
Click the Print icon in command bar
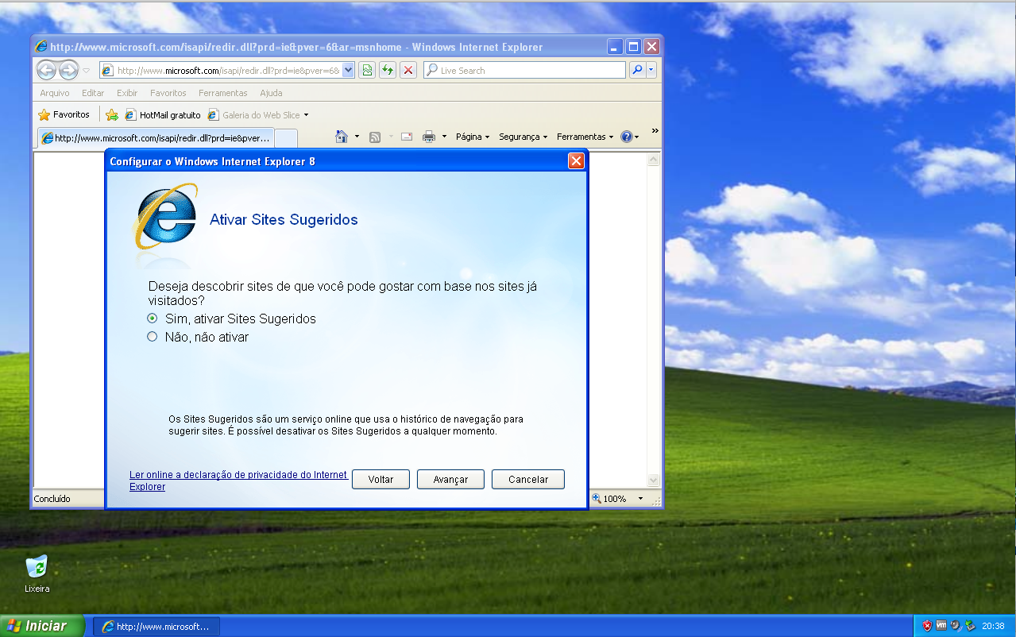[x=429, y=137]
